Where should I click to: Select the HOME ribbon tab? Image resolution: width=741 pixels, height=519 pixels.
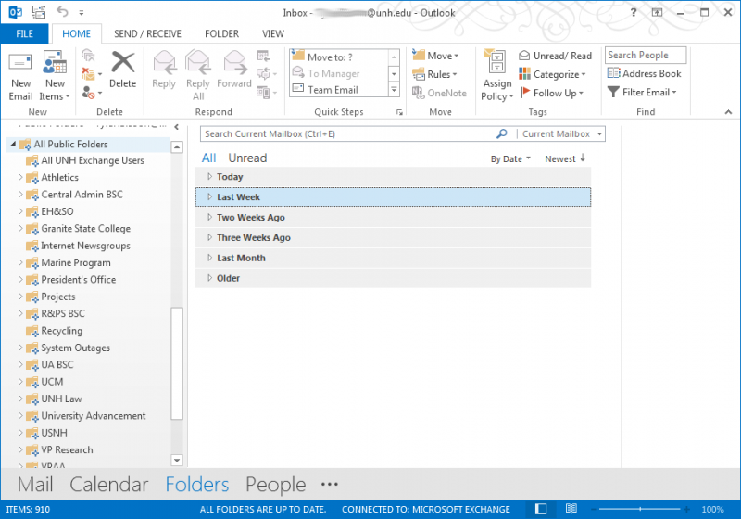[77, 33]
